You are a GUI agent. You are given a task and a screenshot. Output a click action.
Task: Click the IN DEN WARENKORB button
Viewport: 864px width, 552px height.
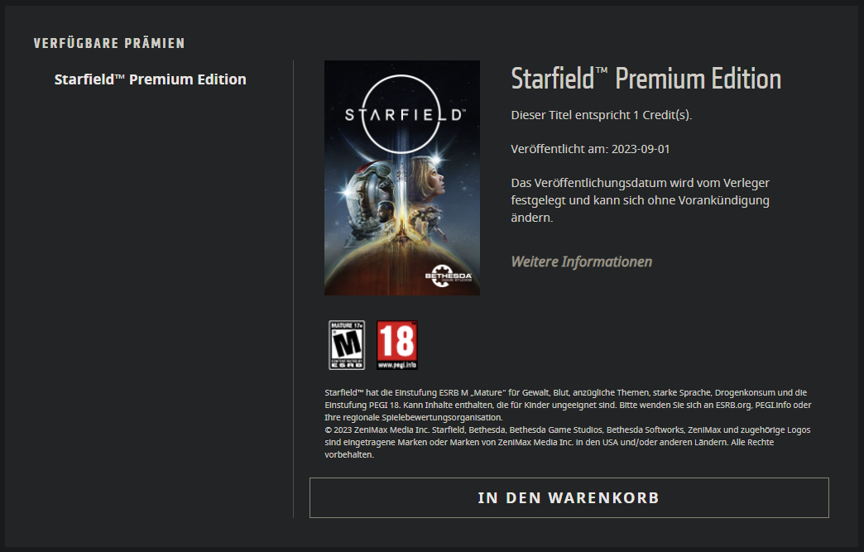click(x=569, y=497)
